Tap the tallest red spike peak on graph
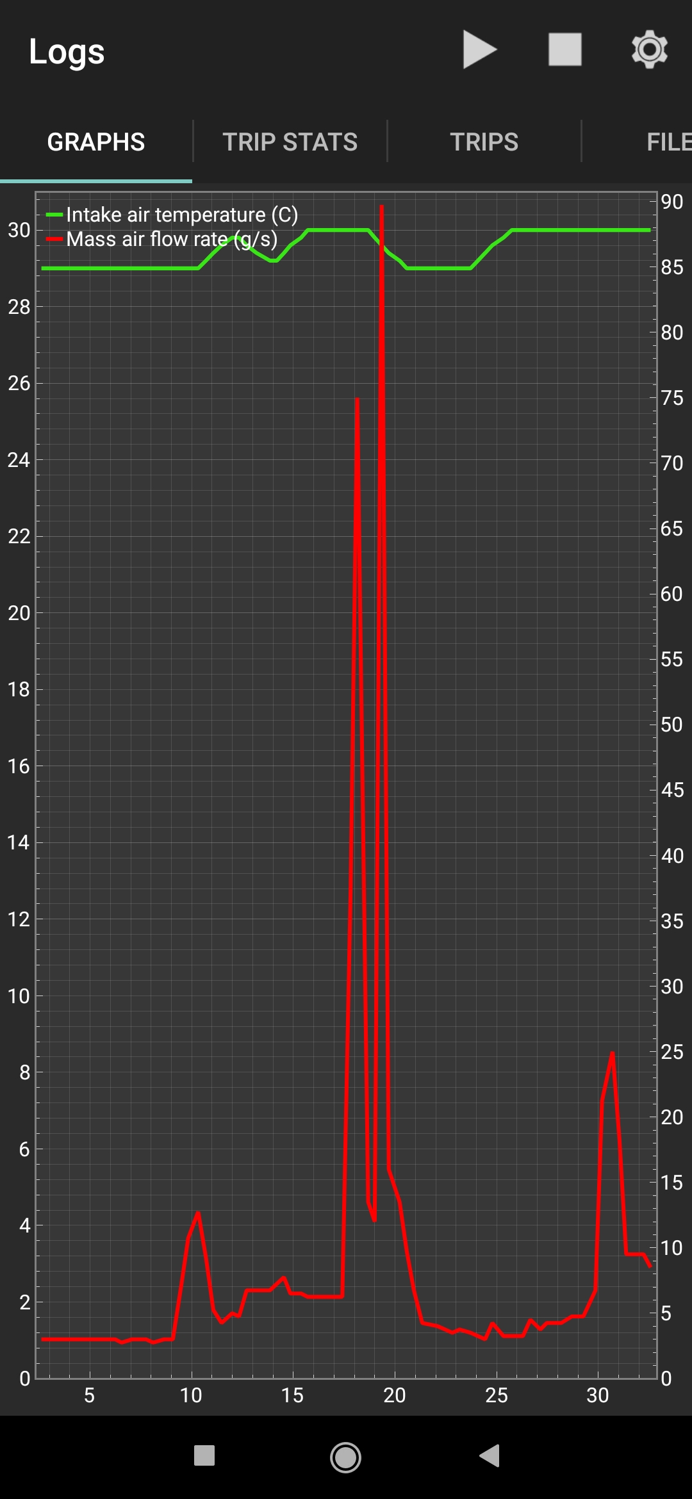This screenshot has height=1499, width=692. pos(382,208)
